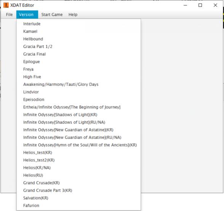Minimize the XDAT Editor window
Screen dimensions: 224x211
(185, 5)
